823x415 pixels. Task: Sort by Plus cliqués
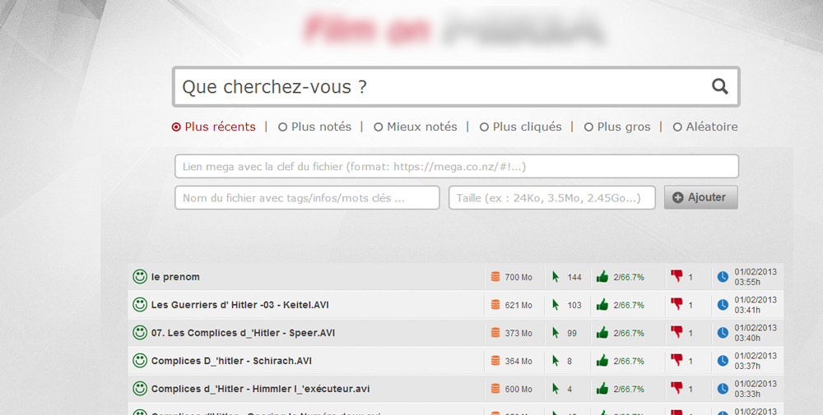(484, 127)
